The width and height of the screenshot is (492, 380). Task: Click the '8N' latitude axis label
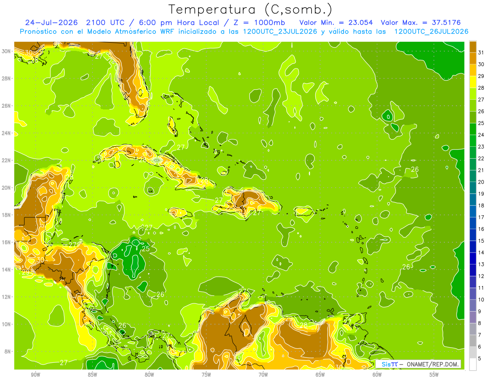pyautogui.click(x=8, y=351)
